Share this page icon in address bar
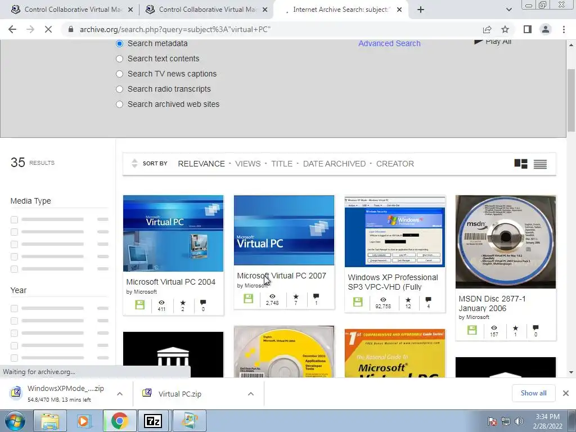576x432 pixels. tap(487, 29)
